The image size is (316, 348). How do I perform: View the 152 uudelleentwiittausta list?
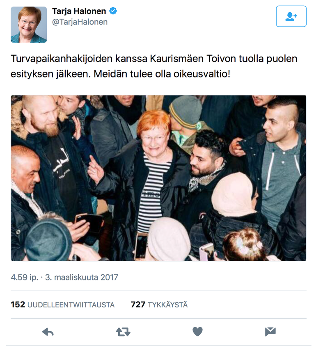[63, 305]
